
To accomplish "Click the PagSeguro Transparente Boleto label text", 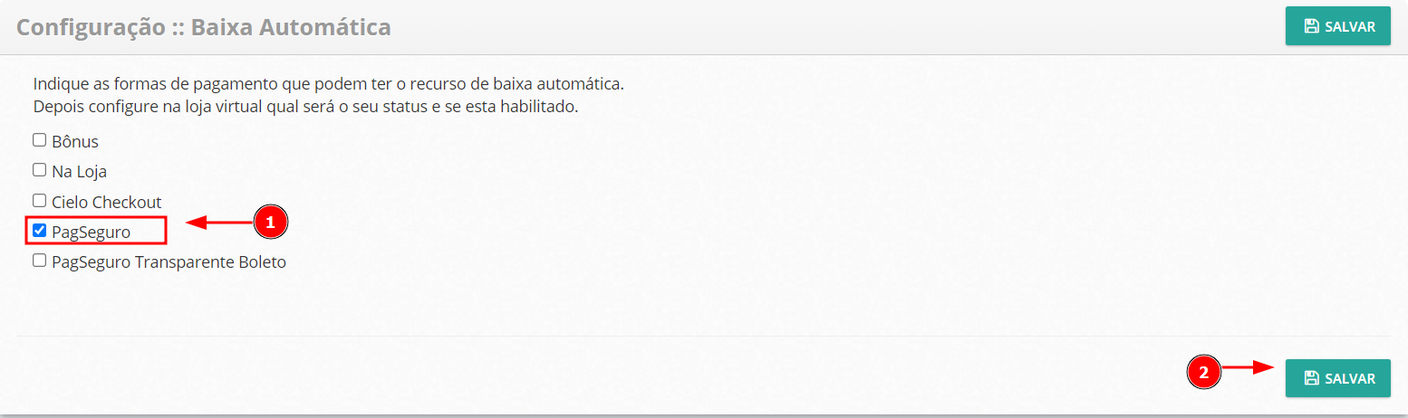I will tap(169, 262).
